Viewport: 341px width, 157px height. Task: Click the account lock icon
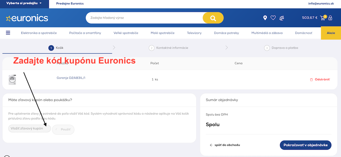pyautogui.click(x=330, y=18)
